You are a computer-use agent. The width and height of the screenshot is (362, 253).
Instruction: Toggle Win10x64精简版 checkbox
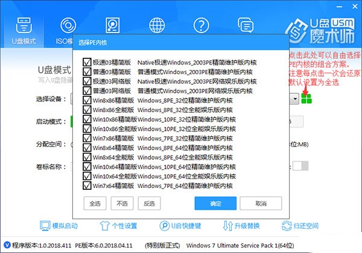coord(87,166)
